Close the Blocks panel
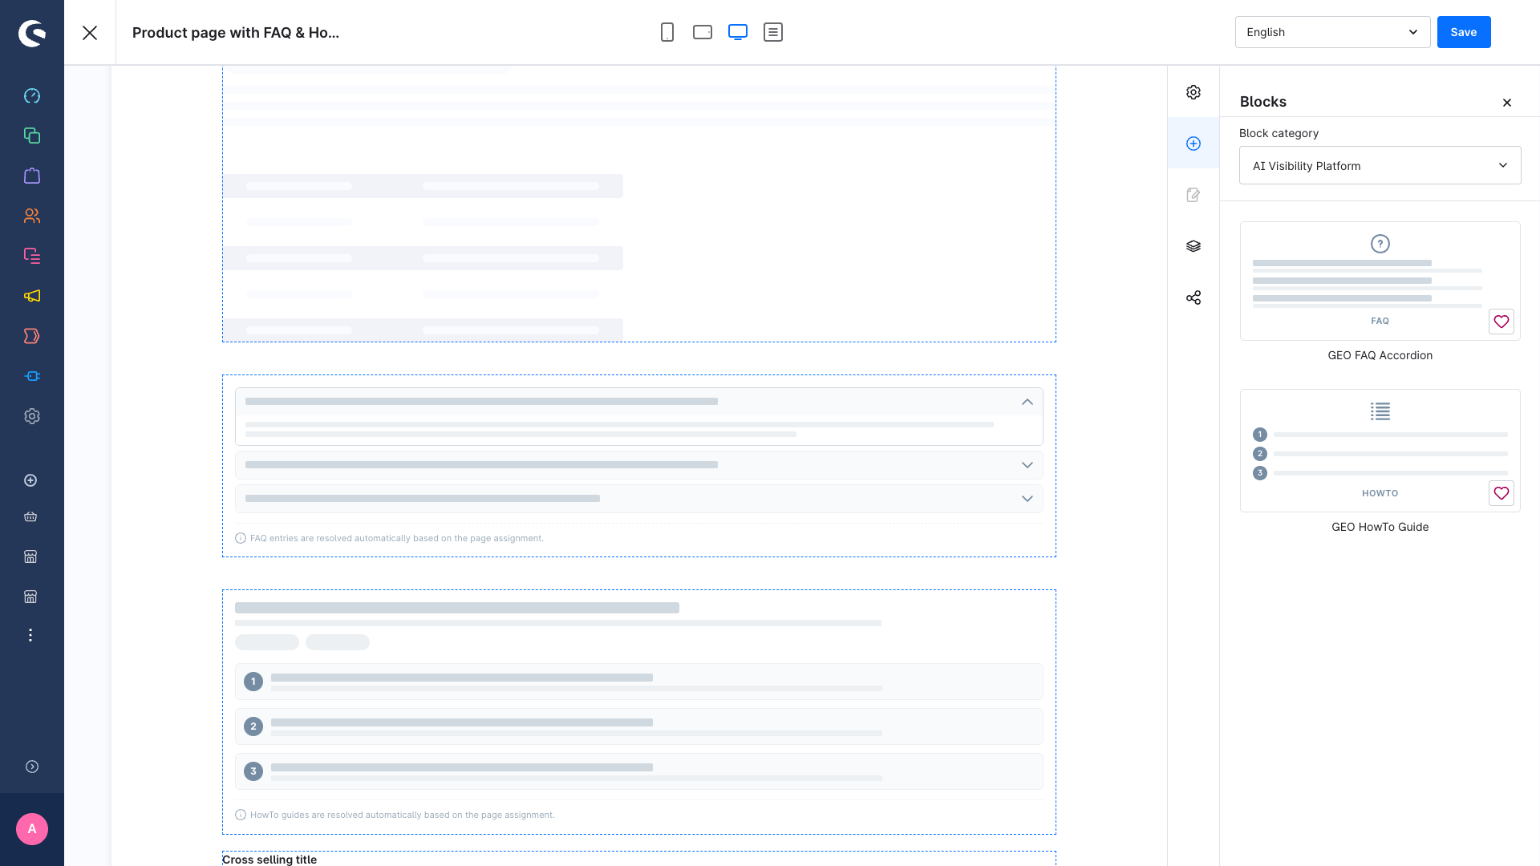Image resolution: width=1540 pixels, height=866 pixels. [x=1507, y=102]
